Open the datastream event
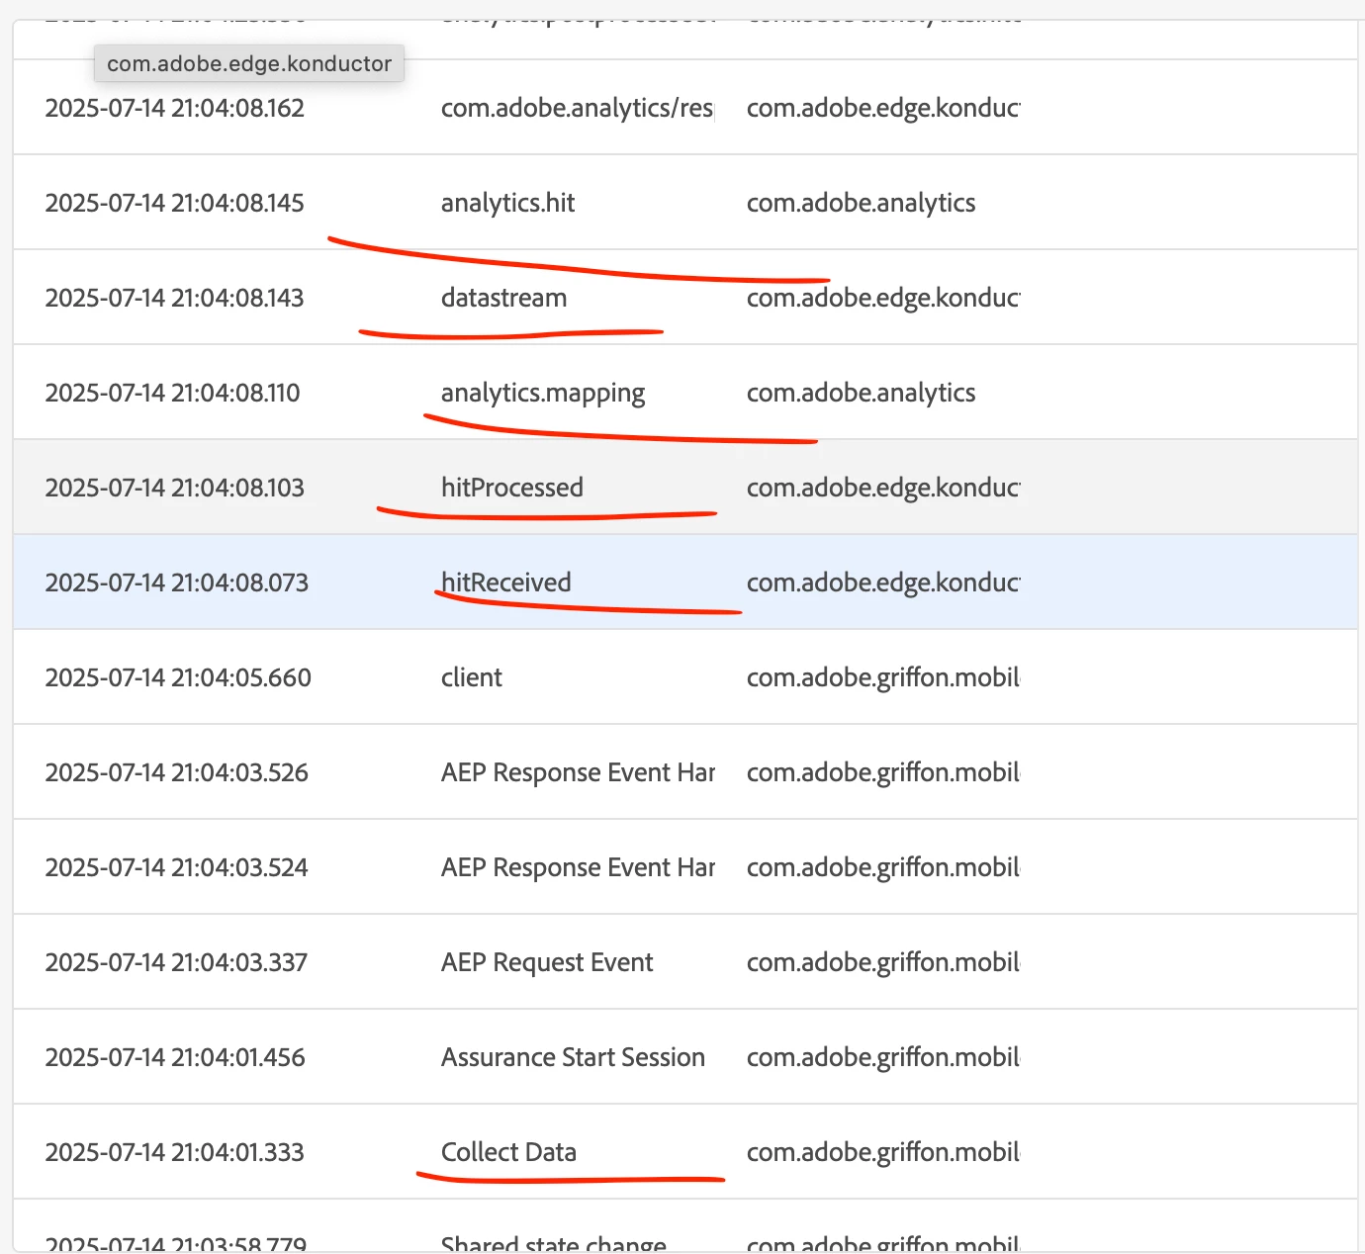The width and height of the screenshot is (1365, 1254). click(x=503, y=298)
